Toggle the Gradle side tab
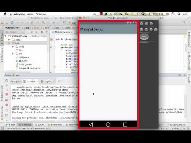The width and height of the screenshot is (191, 143). (x=189, y=78)
